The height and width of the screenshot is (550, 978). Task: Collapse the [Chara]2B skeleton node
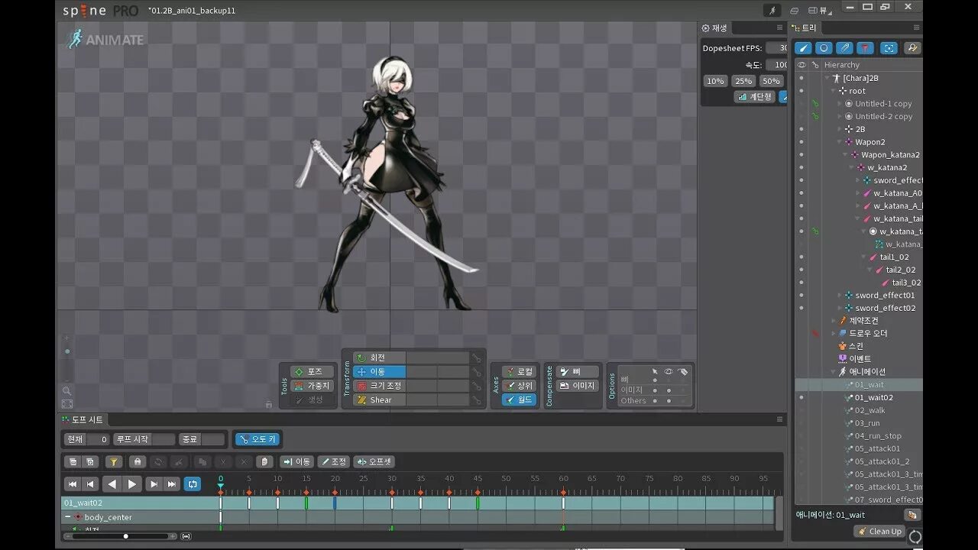point(827,78)
